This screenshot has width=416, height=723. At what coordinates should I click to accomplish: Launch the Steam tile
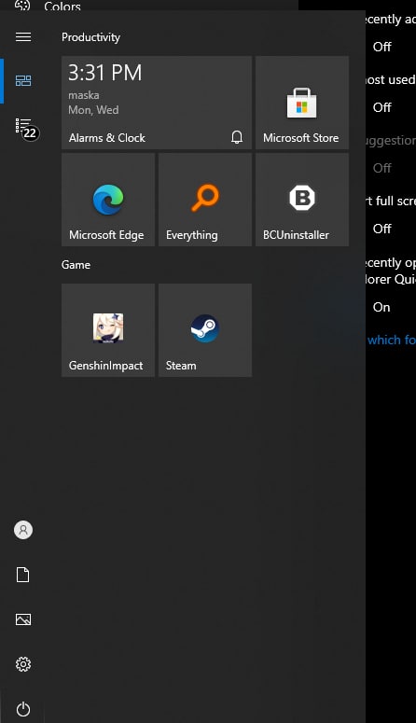205,330
